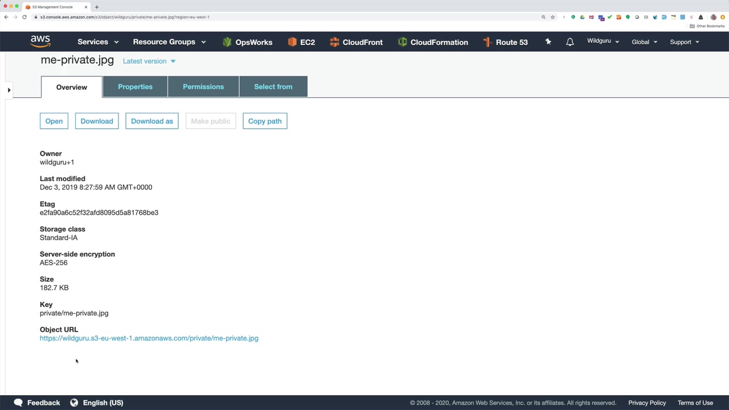
Task: Open the Latest version dropdown
Action: (x=149, y=61)
